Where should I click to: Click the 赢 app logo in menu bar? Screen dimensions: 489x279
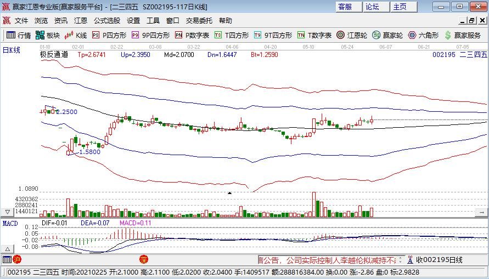(x=6, y=21)
